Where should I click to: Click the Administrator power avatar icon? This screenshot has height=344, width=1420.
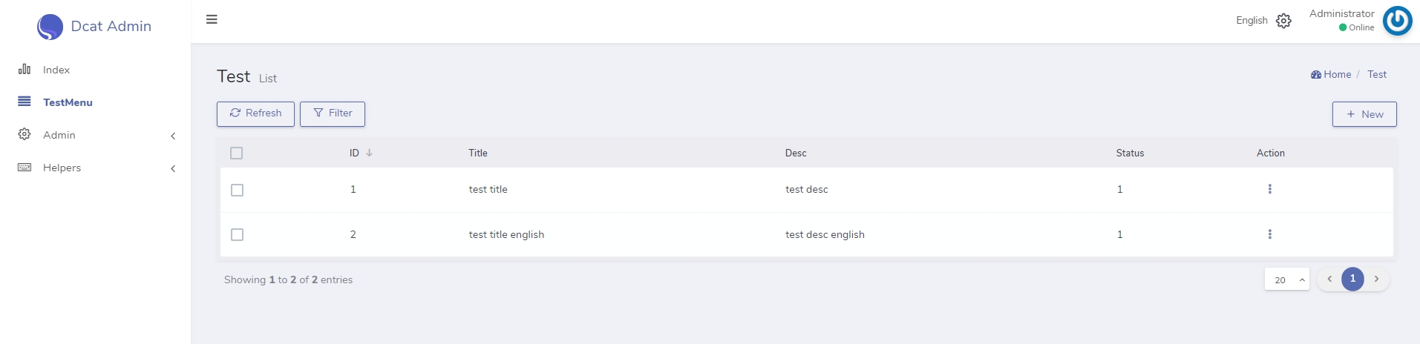pos(1397,21)
